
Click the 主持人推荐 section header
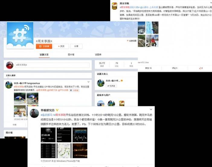11,75
